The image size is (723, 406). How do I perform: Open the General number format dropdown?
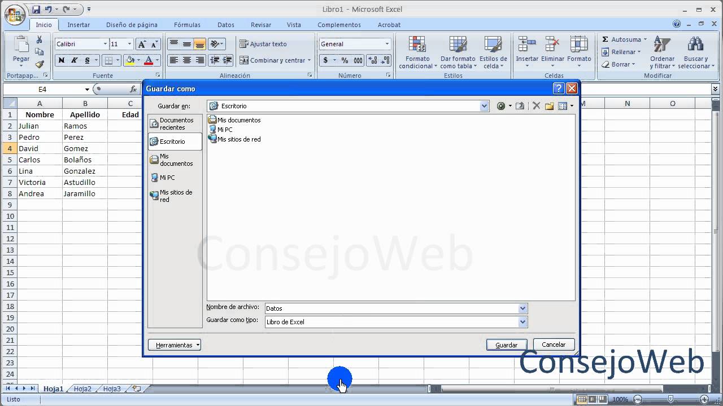pyautogui.click(x=387, y=44)
